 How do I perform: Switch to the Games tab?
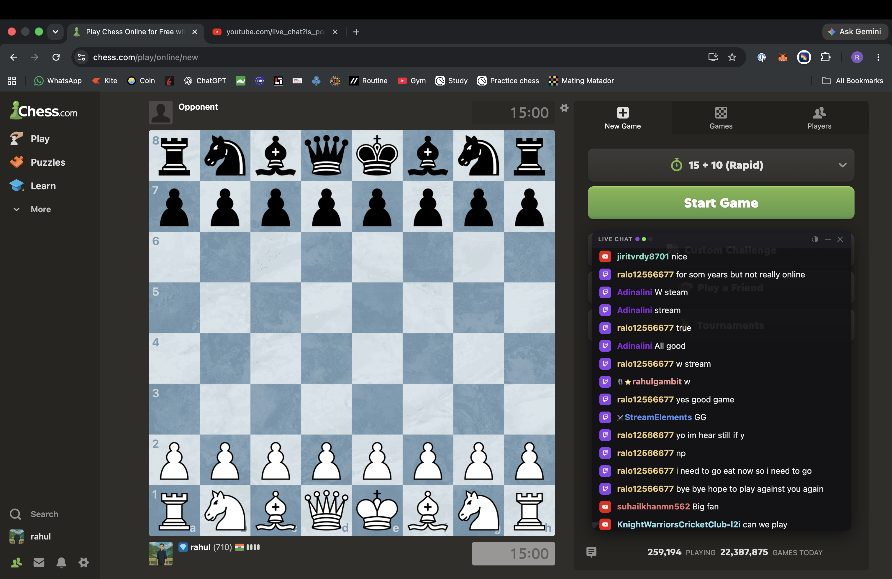click(x=721, y=118)
